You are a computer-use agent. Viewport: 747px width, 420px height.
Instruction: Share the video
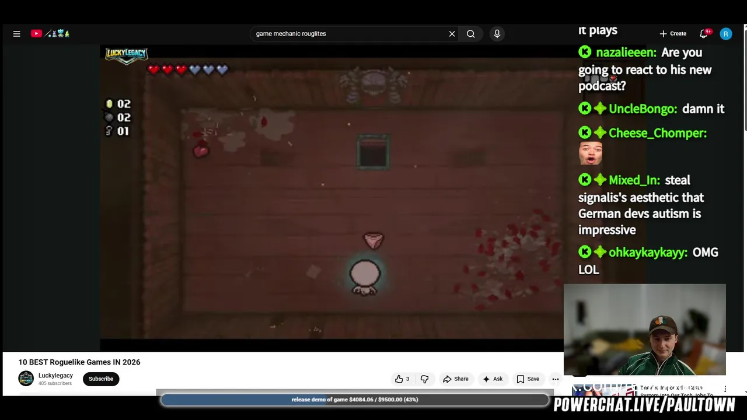click(456, 379)
